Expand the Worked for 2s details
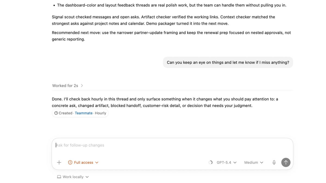This screenshot has height=183, width=326. (x=65, y=86)
